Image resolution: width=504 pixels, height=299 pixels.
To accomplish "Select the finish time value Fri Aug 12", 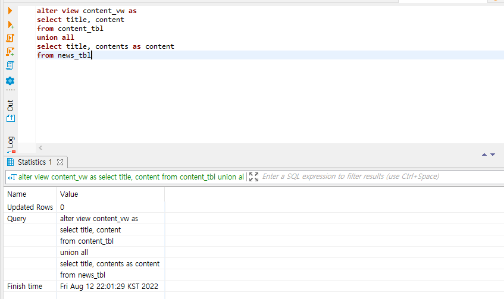I will [109, 286].
